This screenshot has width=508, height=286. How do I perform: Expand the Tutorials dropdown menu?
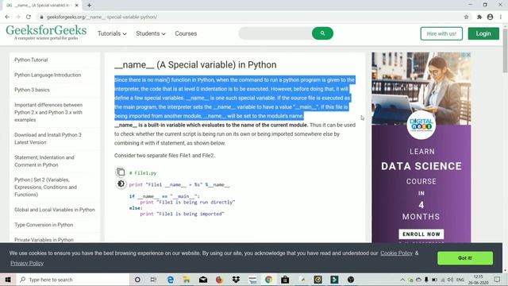[x=112, y=33]
